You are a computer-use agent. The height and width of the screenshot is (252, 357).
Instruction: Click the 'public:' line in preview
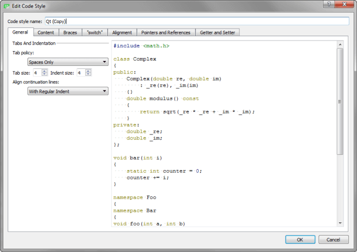(x=125, y=72)
